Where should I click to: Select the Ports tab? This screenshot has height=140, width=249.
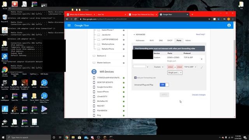coord(179,40)
